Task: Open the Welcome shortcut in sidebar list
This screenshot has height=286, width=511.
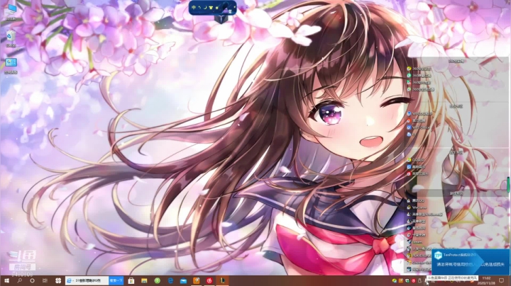Action: pos(417,207)
